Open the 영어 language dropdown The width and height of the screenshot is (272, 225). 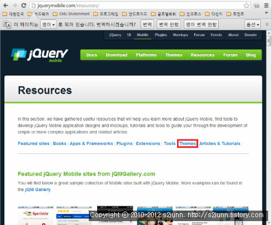[48, 24]
